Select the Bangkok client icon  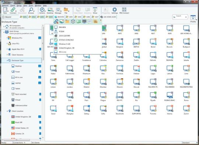click(120, 42)
